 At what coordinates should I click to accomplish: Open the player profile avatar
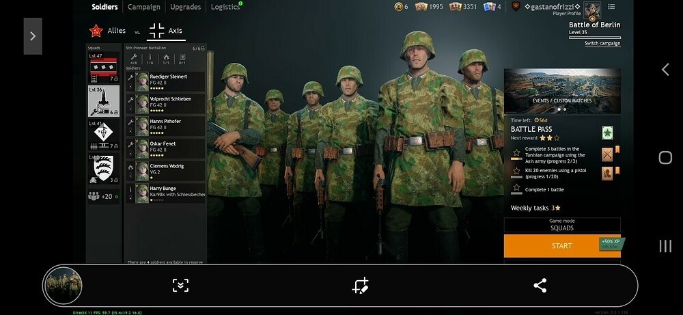(x=592, y=8)
